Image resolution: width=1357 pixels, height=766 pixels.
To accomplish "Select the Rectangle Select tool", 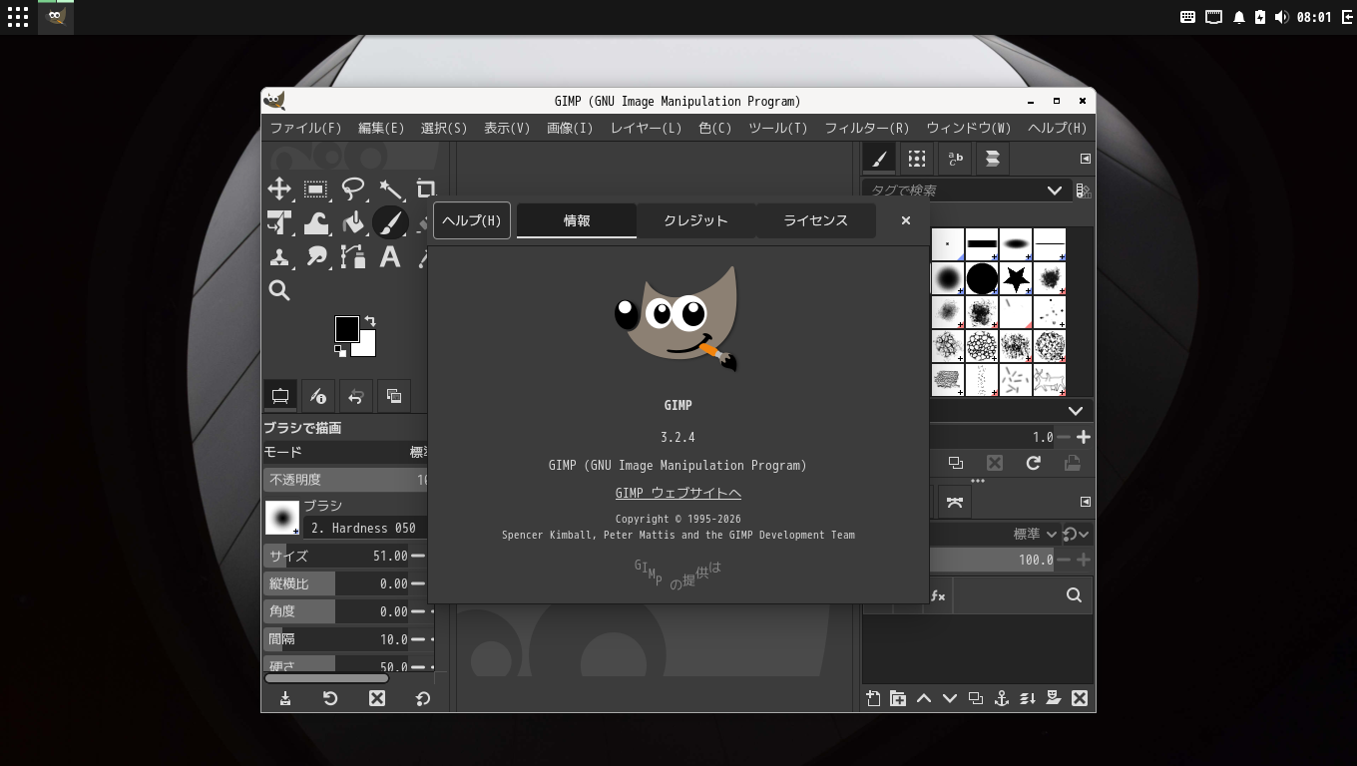I will [x=316, y=189].
